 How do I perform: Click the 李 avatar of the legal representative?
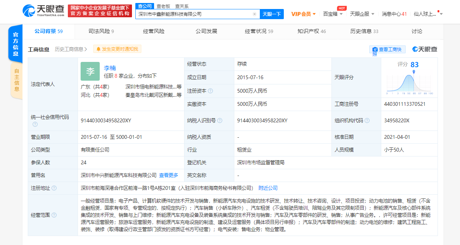tap(90, 71)
